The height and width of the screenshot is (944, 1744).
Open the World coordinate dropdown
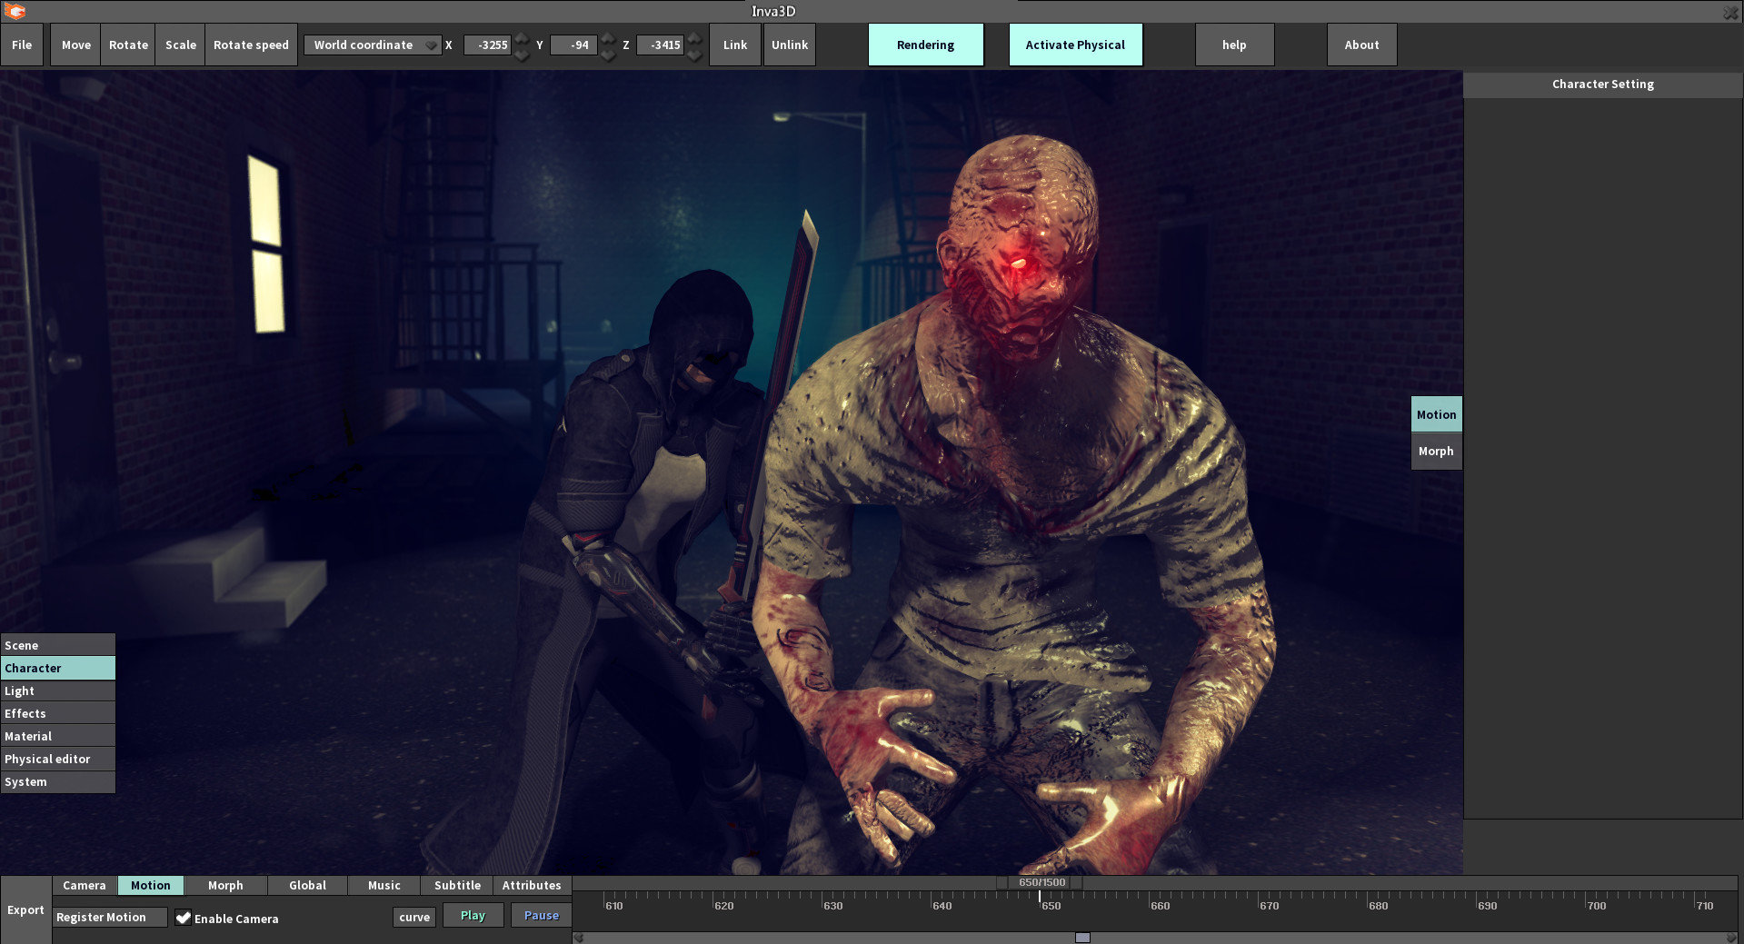pyautogui.click(x=372, y=44)
